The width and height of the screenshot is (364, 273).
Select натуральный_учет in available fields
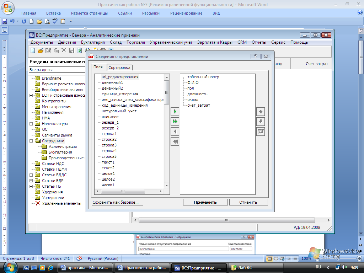[x=119, y=111]
